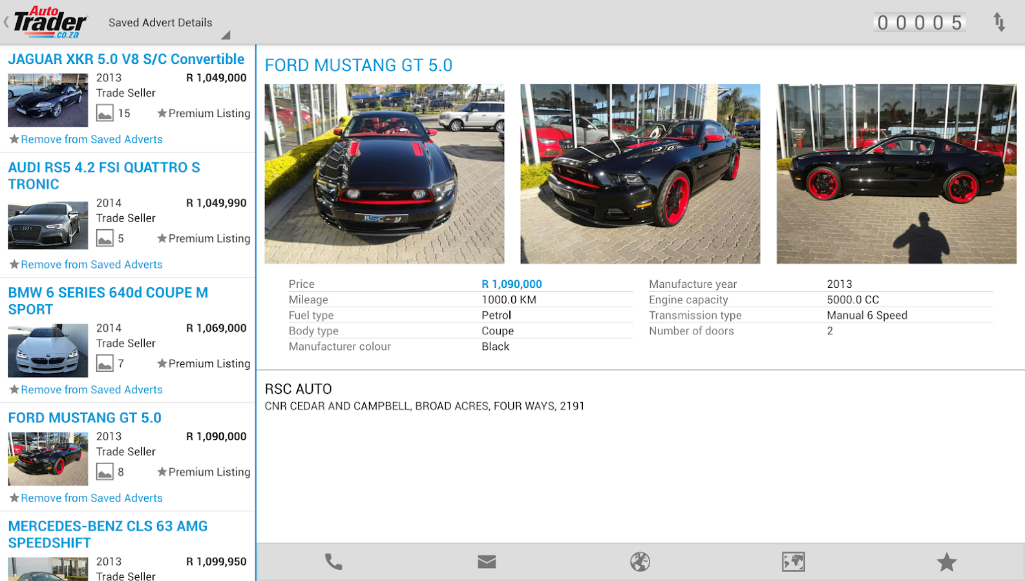The width and height of the screenshot is (1025, 581).
Task: Remove BMW 6 Series from Saved Adverts
Action: [x=85, y=390]
